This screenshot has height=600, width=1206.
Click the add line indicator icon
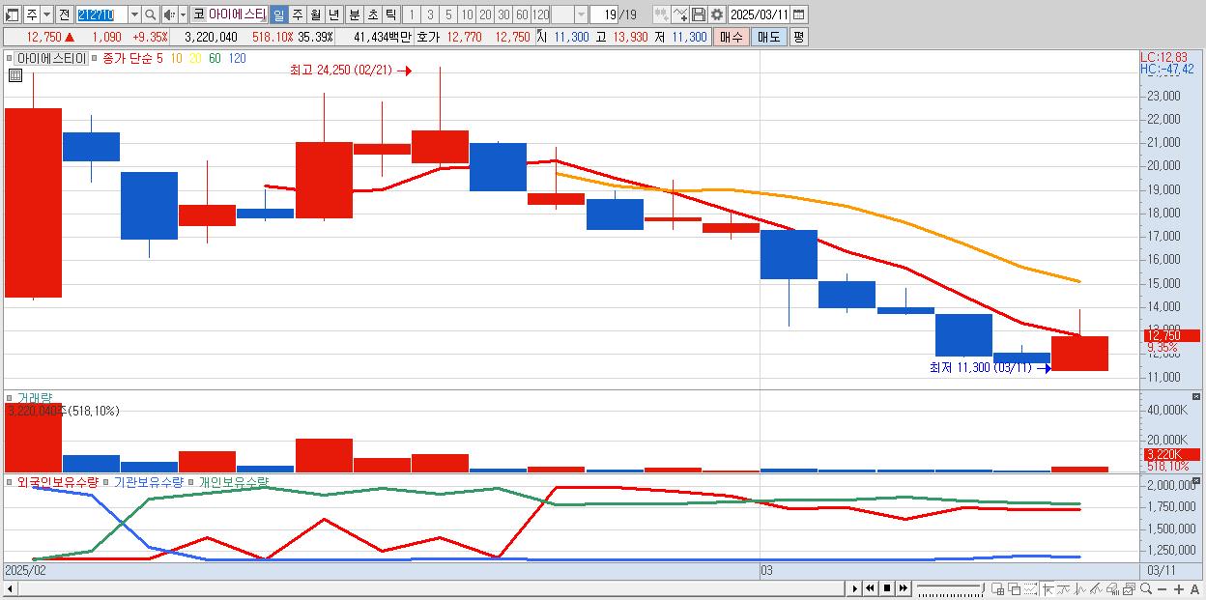tap(680, 14)
